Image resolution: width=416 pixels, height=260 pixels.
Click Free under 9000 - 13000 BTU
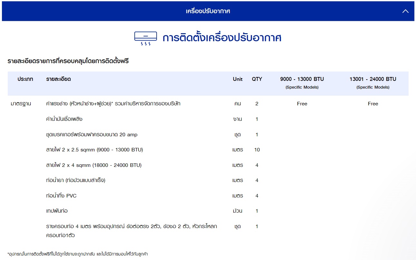(302, 104)
